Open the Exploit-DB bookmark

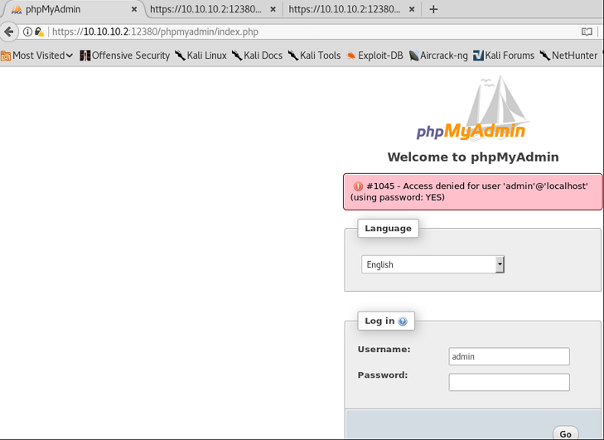pos(374,56)
